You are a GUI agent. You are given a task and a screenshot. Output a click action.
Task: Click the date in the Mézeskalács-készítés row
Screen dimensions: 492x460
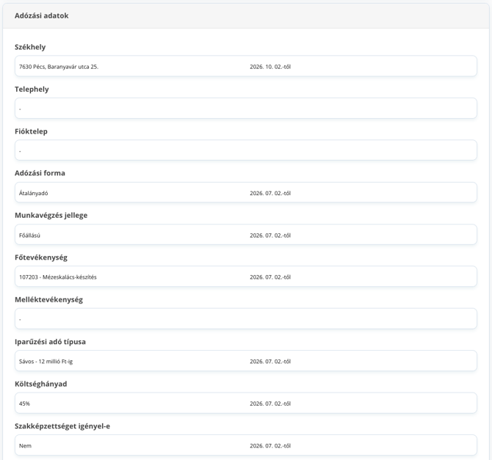pos(270,277)
